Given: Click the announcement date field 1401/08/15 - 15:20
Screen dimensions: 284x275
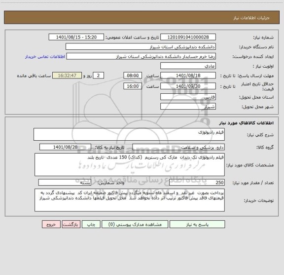Looking at the screenshot, I should point(76,37).
